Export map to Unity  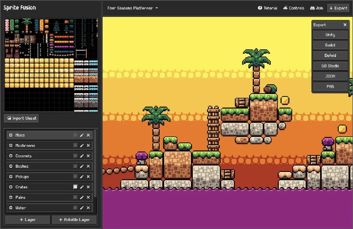tap(330, 35)
